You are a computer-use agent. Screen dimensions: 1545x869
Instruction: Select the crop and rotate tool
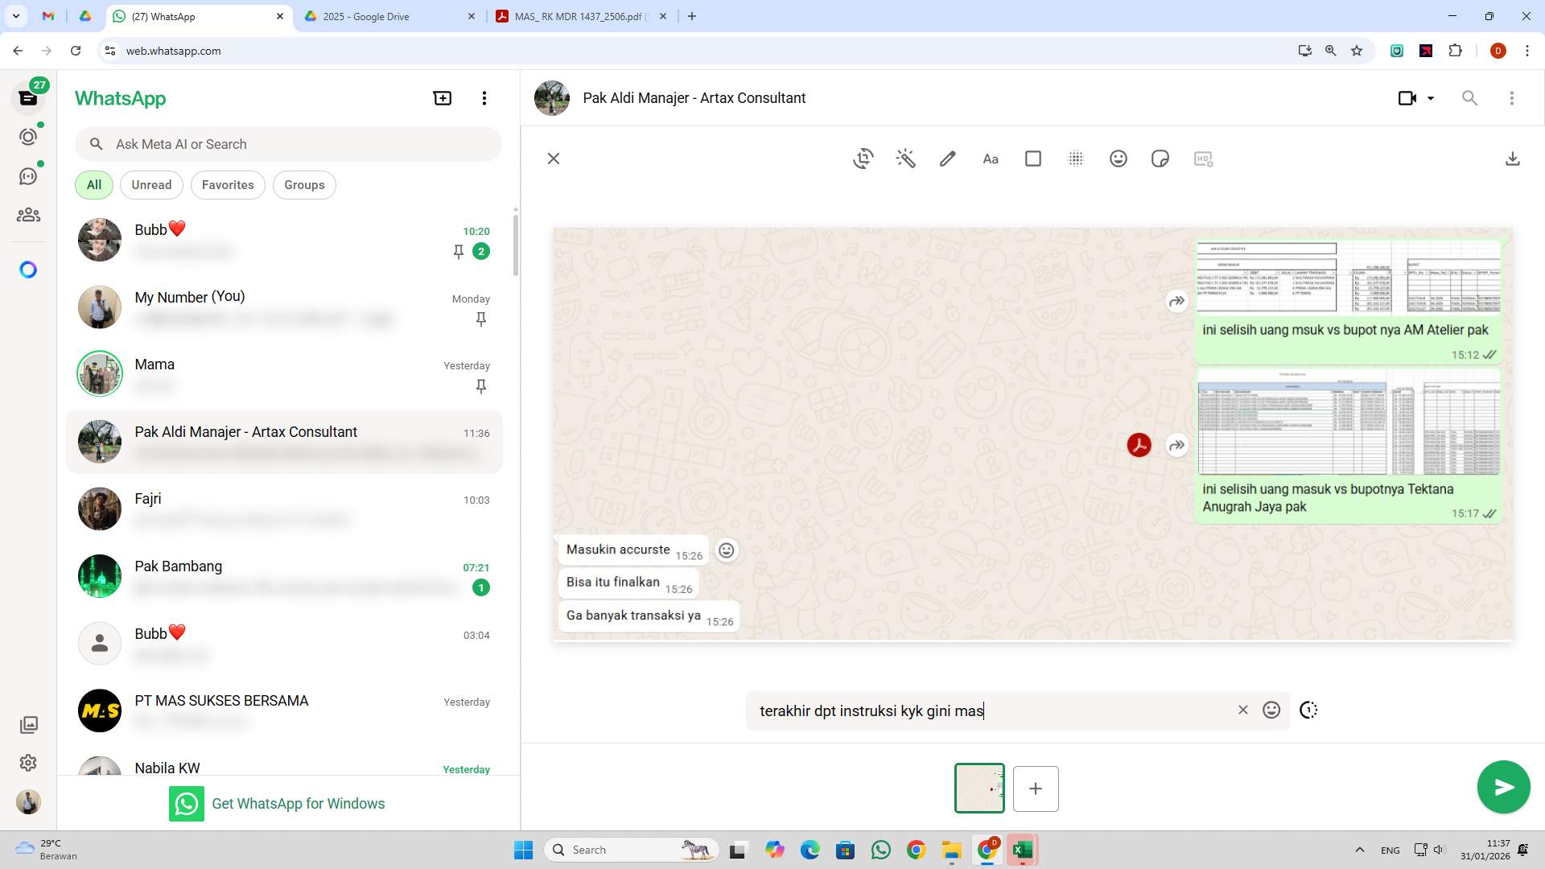(x=862, y=159)
